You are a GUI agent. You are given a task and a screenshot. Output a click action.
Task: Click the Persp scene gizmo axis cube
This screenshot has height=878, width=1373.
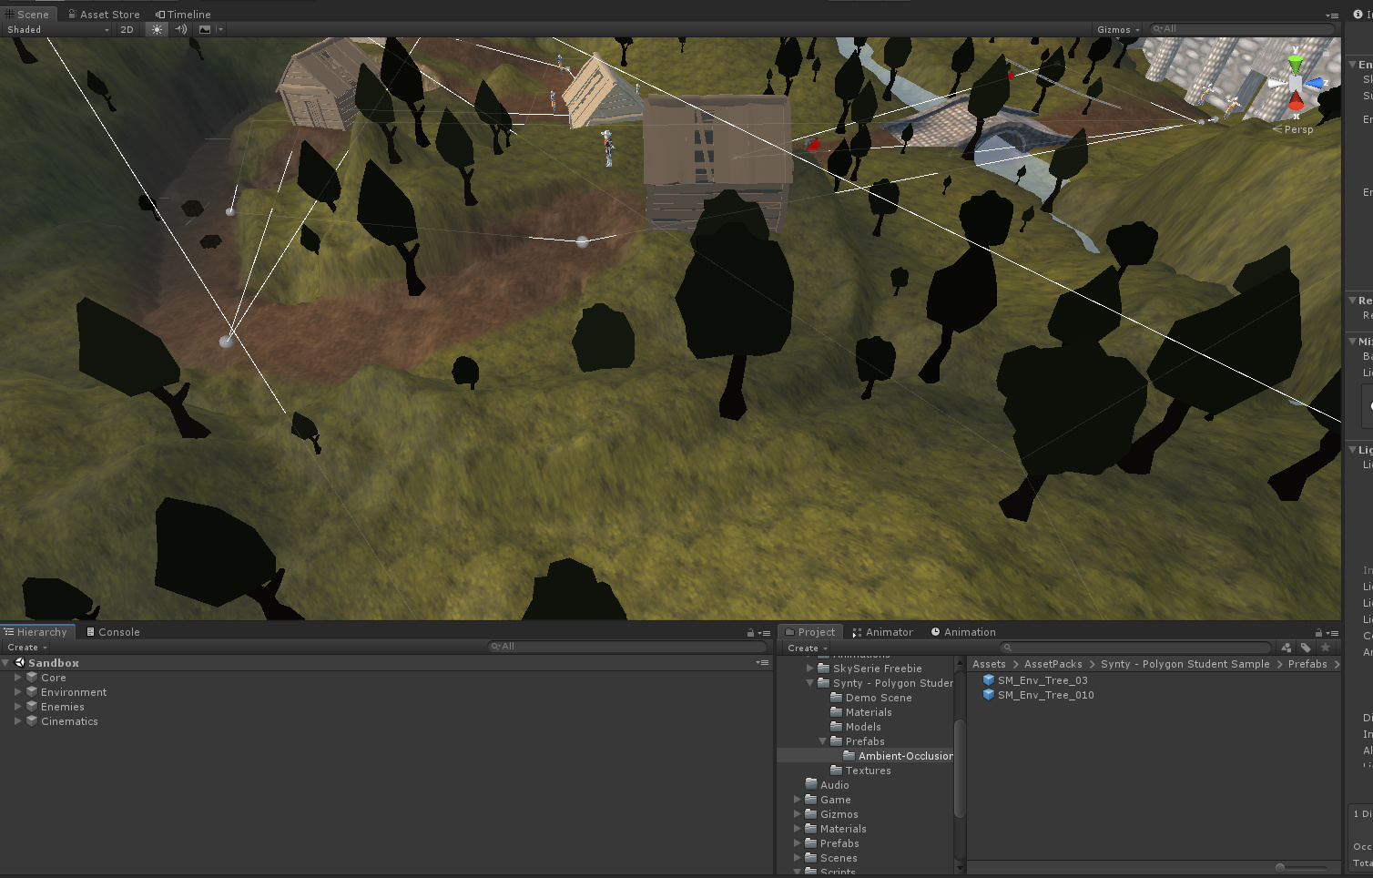coord(1294,83)
